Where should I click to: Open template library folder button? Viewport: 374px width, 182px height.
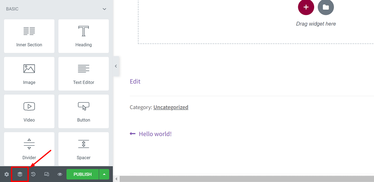coord(326,7)
